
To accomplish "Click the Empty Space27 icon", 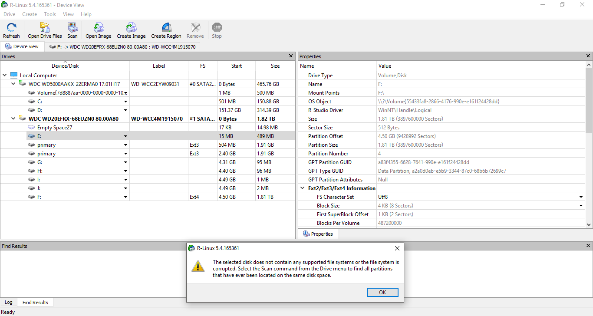I will 31,127.
